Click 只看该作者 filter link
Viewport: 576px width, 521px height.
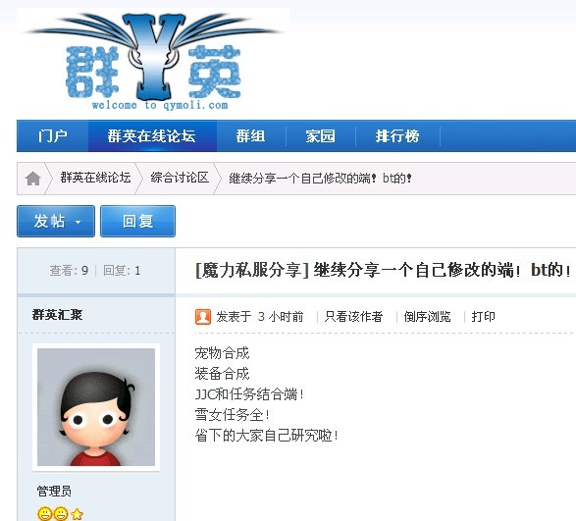pos(353,317)
